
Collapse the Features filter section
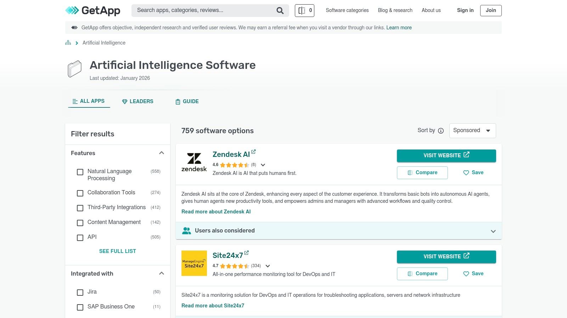[x=162, y=153]
